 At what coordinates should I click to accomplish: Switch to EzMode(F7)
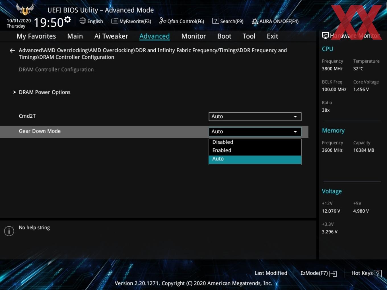[x=318, y=273]
